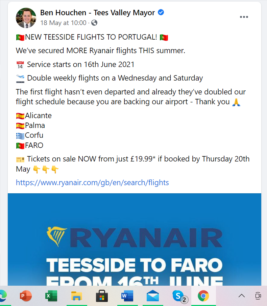
Task: Click the Ryanair logo in the image
Action: (x=135, y=237)
